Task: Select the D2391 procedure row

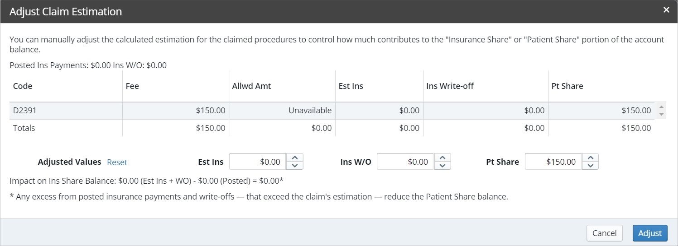Action: (x=66, y=110)
